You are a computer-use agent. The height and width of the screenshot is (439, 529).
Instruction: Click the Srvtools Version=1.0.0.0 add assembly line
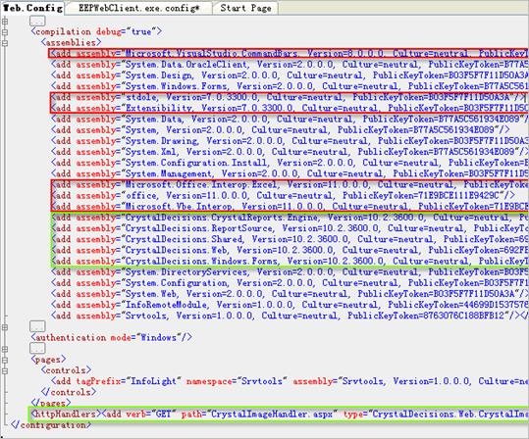click(290, 316)
